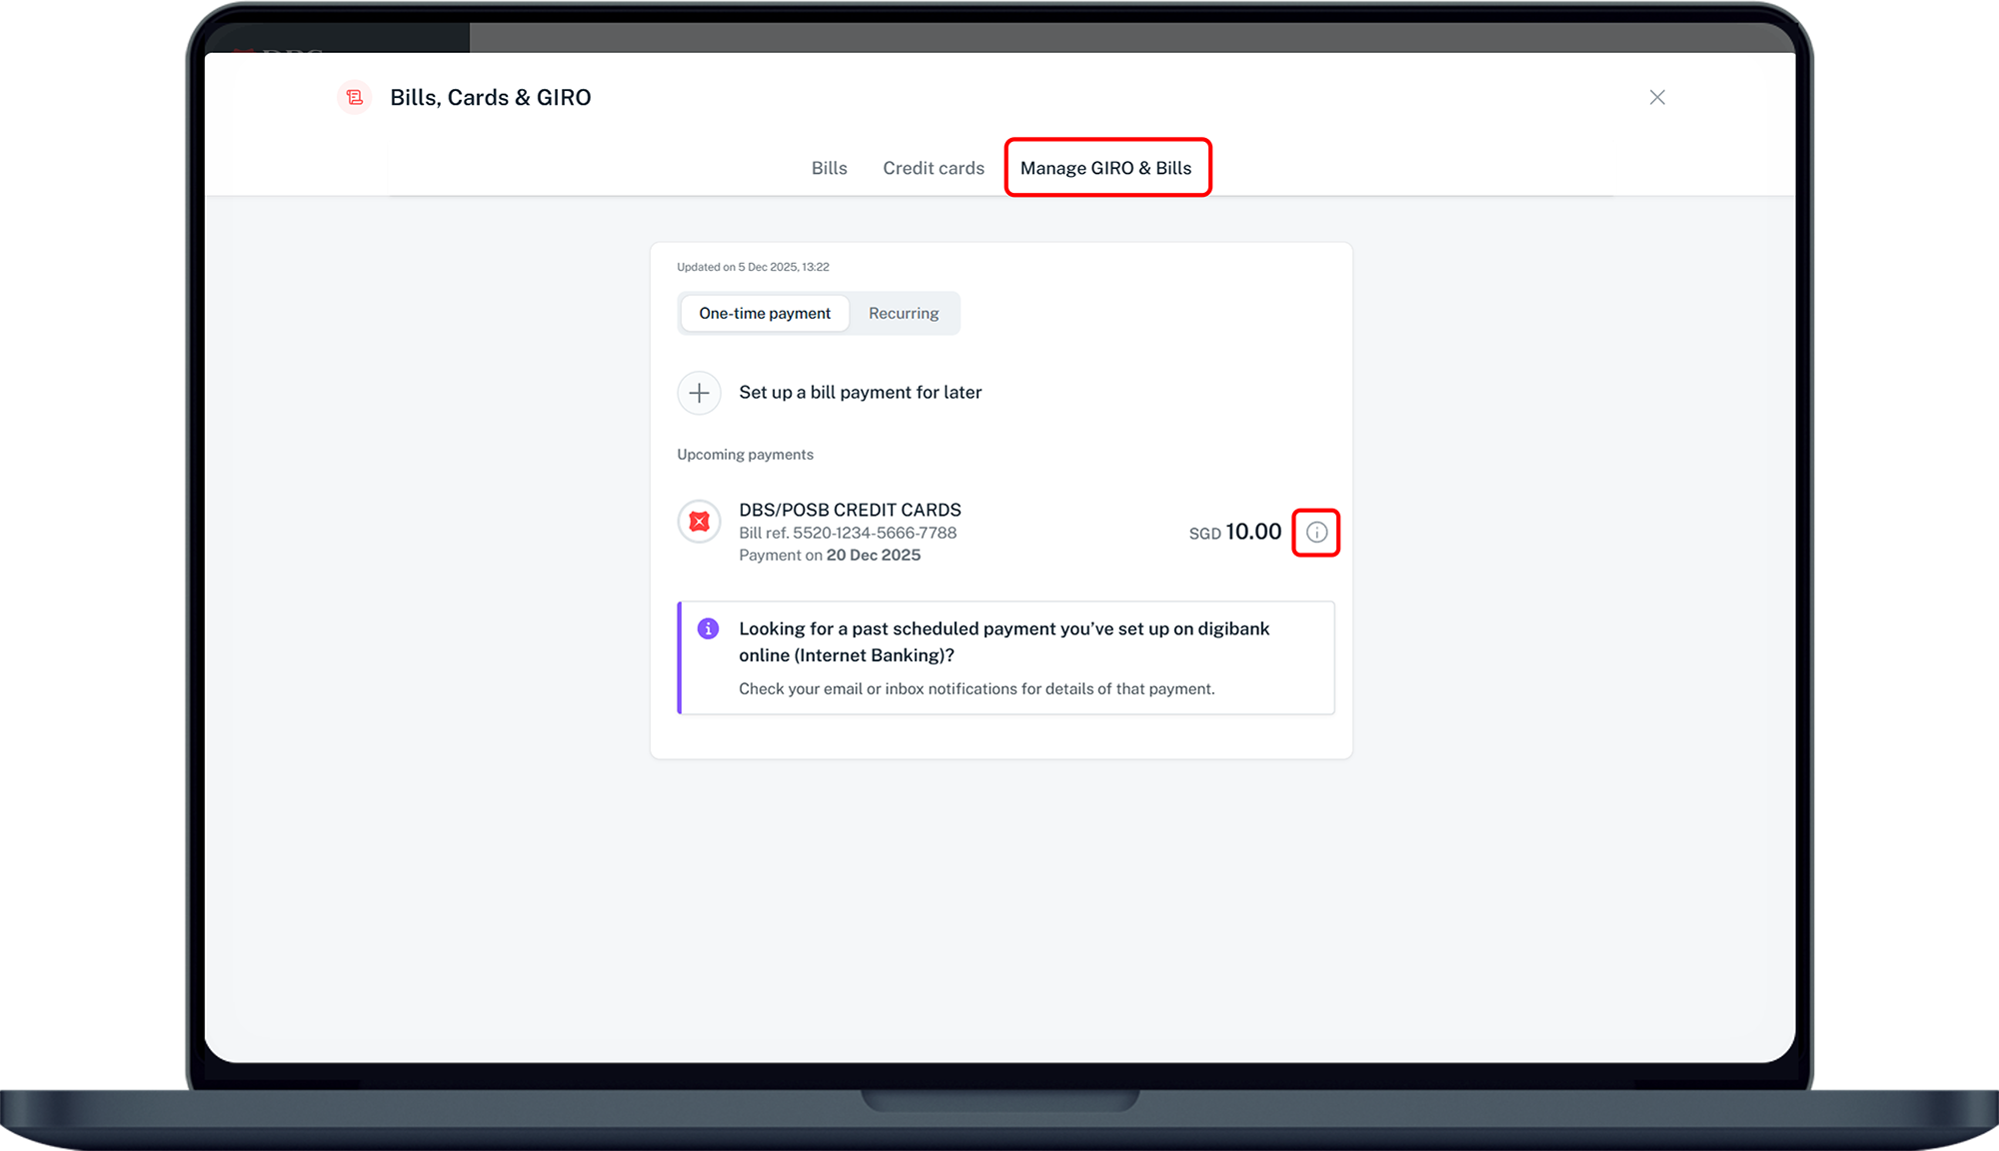This screenshot has height=1151, width=1999.
Task: Click the 'Updated on 5 Dec 2025' timestamp
Action: (753, 267)
